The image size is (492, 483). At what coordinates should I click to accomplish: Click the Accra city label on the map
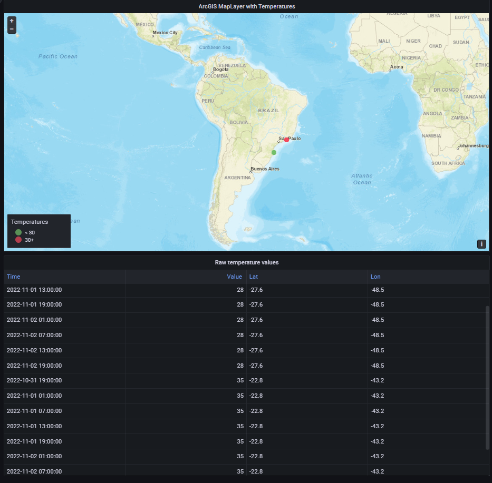point(397,67)
